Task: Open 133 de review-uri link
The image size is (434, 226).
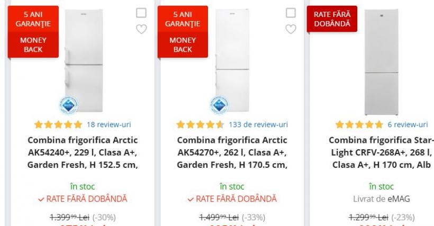Action: [258, 125]
